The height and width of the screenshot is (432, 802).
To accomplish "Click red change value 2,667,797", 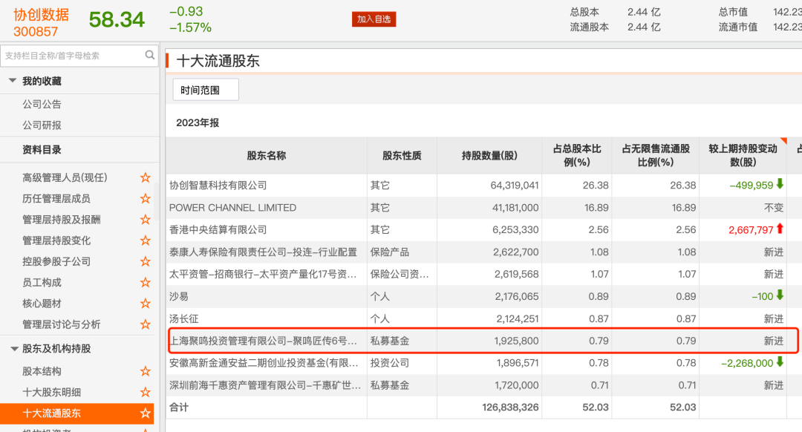I will click(751, 230).
